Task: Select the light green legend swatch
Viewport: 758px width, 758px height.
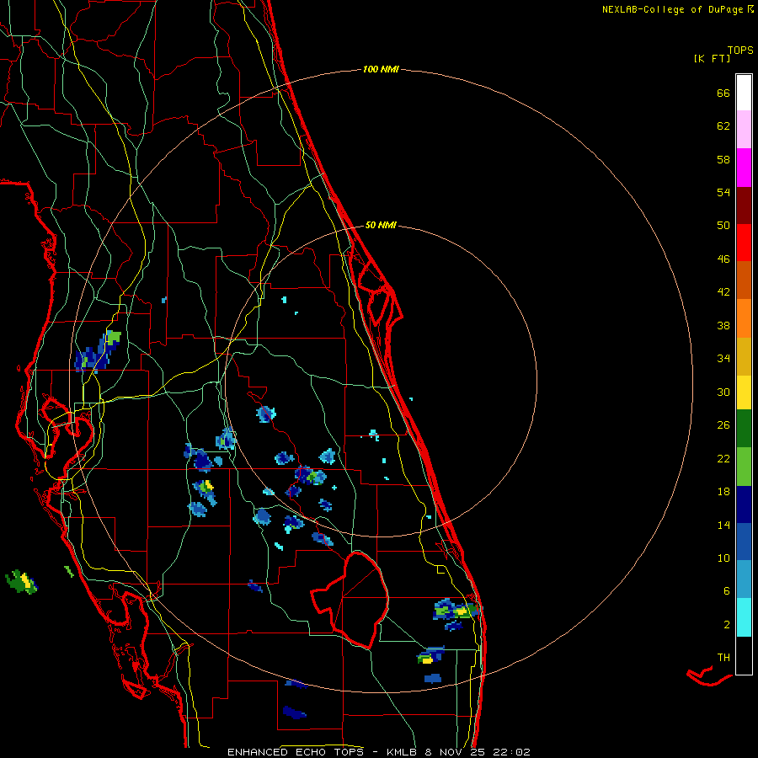Action: tap(744, 467)
